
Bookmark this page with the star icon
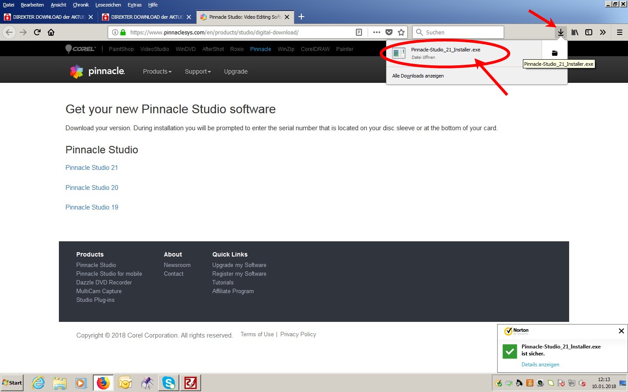pyautogui.click(x=401, y=32)
